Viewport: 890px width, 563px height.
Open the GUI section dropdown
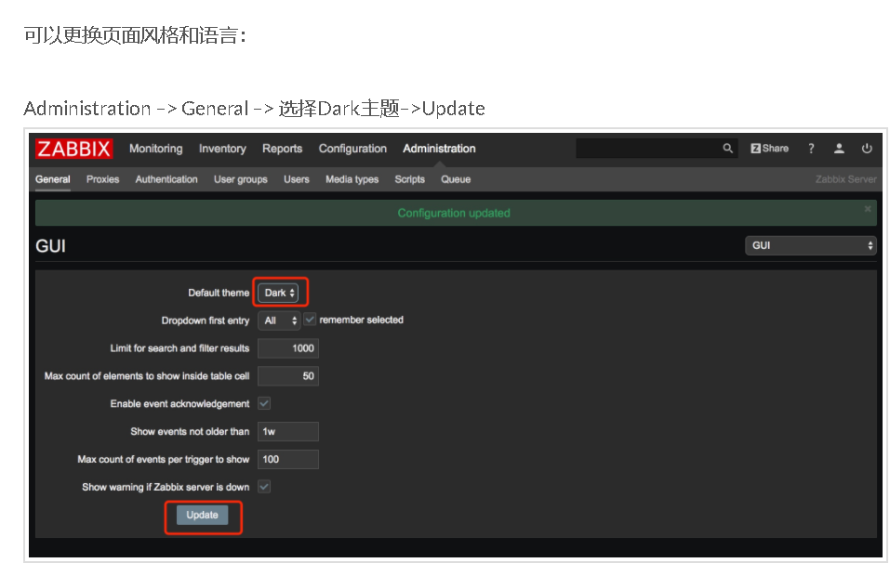point(811,245)
